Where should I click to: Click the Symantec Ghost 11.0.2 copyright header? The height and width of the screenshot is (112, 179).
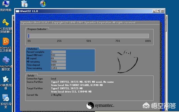(x=79, y=23)
